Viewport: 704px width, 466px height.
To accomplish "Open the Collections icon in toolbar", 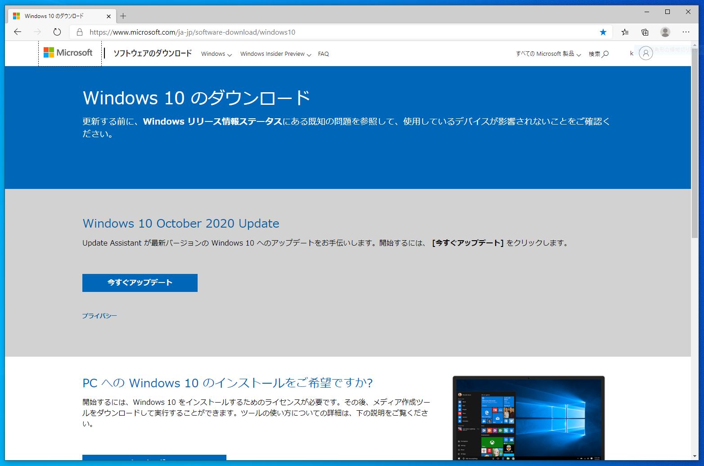I will pyautogui.click(x=645, y=32).
